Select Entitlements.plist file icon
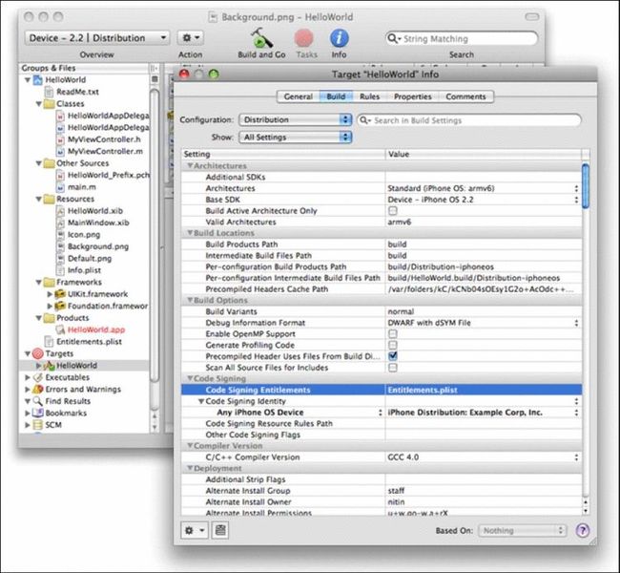The image size is (620, 573). [x=49, y=342]
